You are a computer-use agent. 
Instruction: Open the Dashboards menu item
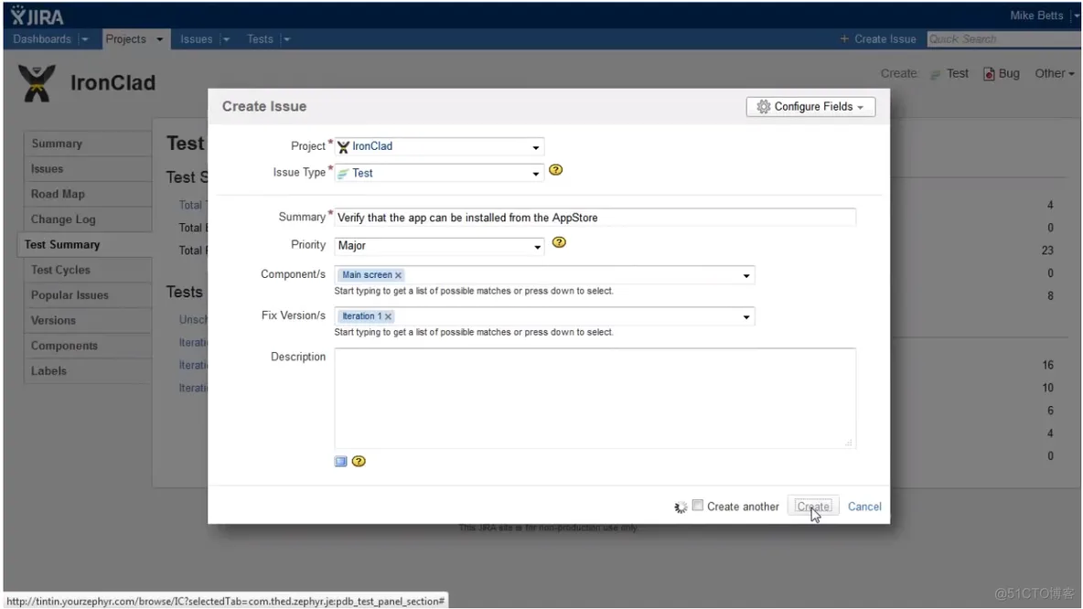click(x=42, y=39)
